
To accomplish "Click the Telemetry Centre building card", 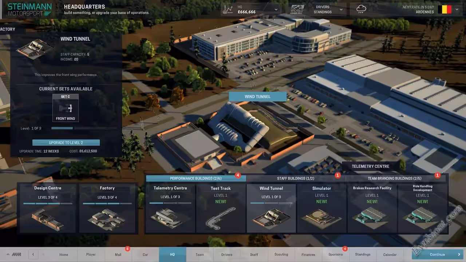I will tap(170, 208).
